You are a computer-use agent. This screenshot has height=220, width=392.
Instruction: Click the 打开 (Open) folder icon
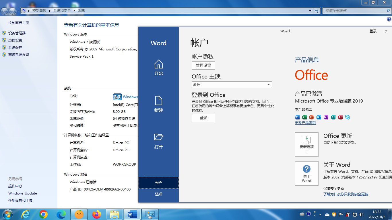(158, 140)
